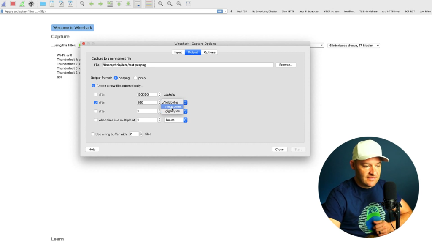Image resolution: width=432 pixels, height=243 pixels.
Task: Focus the Apply a display filter field
Action: pos(110,11)
